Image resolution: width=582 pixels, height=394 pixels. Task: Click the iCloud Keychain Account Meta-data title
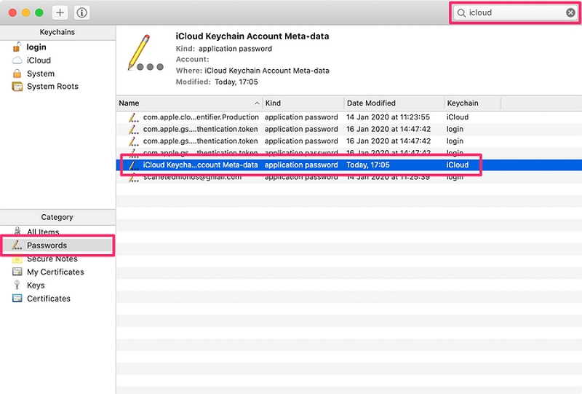point(252,36)
